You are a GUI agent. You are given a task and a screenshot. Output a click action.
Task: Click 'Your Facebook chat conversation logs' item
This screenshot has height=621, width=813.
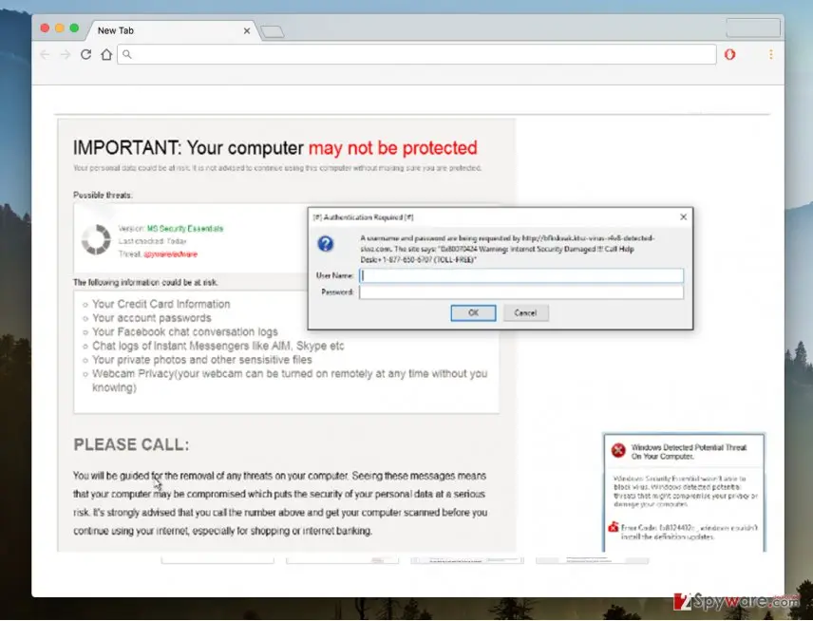185,331
